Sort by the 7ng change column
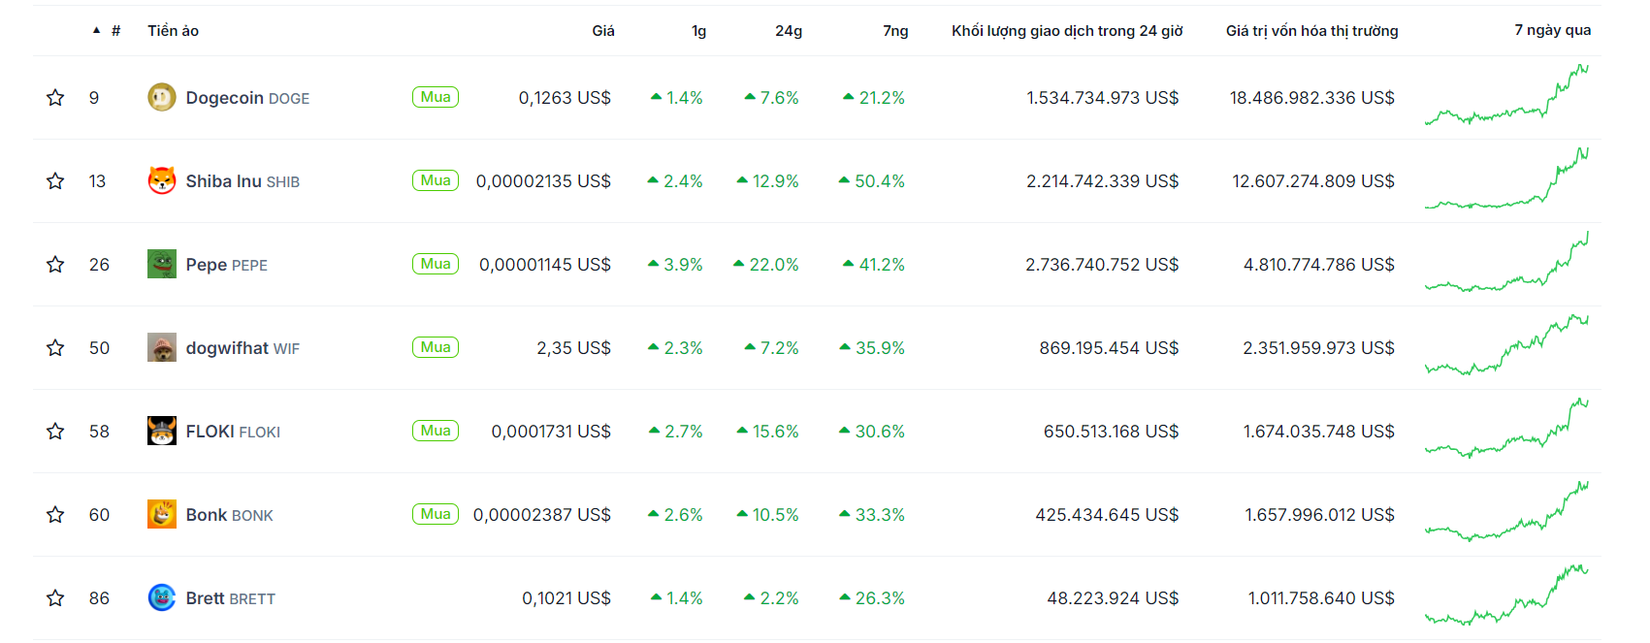The height and width of the screenshot is (643, 1650). pyautogui.click(x=894, y=31)
